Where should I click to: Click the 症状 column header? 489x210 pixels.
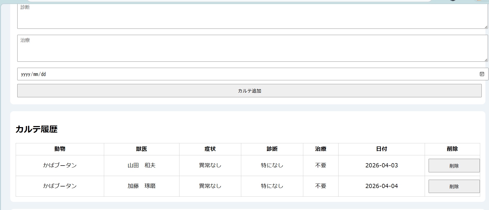[x=210, y=149]
